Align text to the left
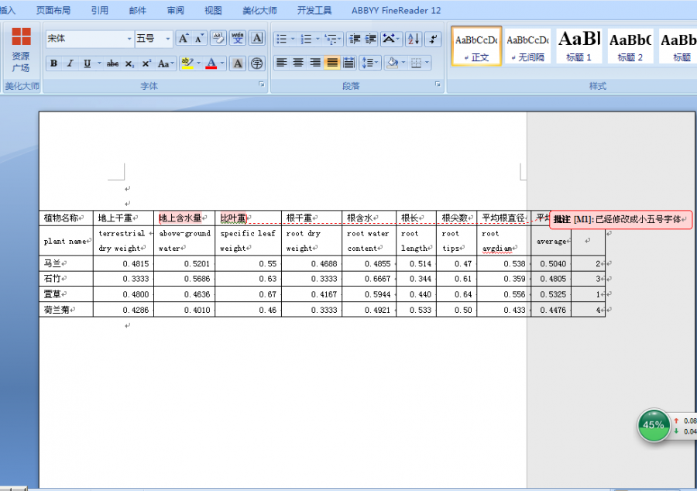The width and height of the screenshot is (697, 491). click(x=281, y=63)
